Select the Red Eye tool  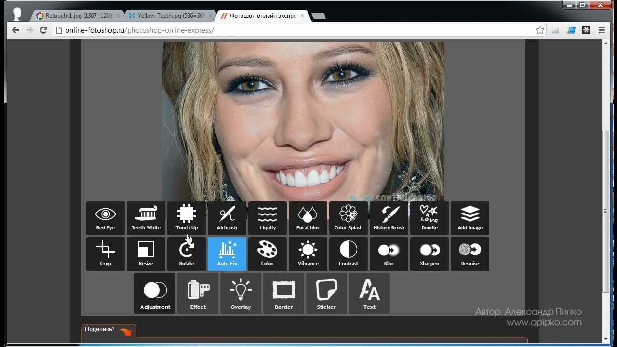point(106,218)
